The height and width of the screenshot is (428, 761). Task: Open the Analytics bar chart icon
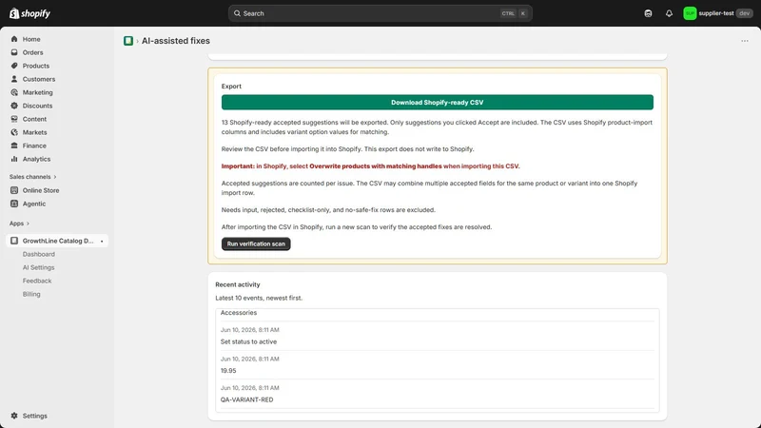(14, 159)
